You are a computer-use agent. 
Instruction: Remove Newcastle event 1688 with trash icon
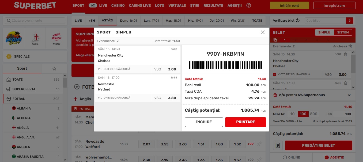click(346, 83)
